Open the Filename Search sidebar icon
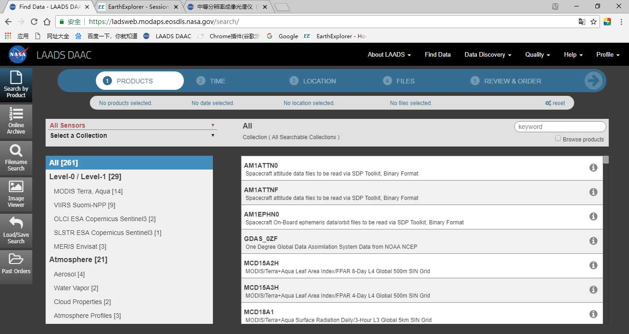This screenshot has height=334, width=629. (16, 158)
